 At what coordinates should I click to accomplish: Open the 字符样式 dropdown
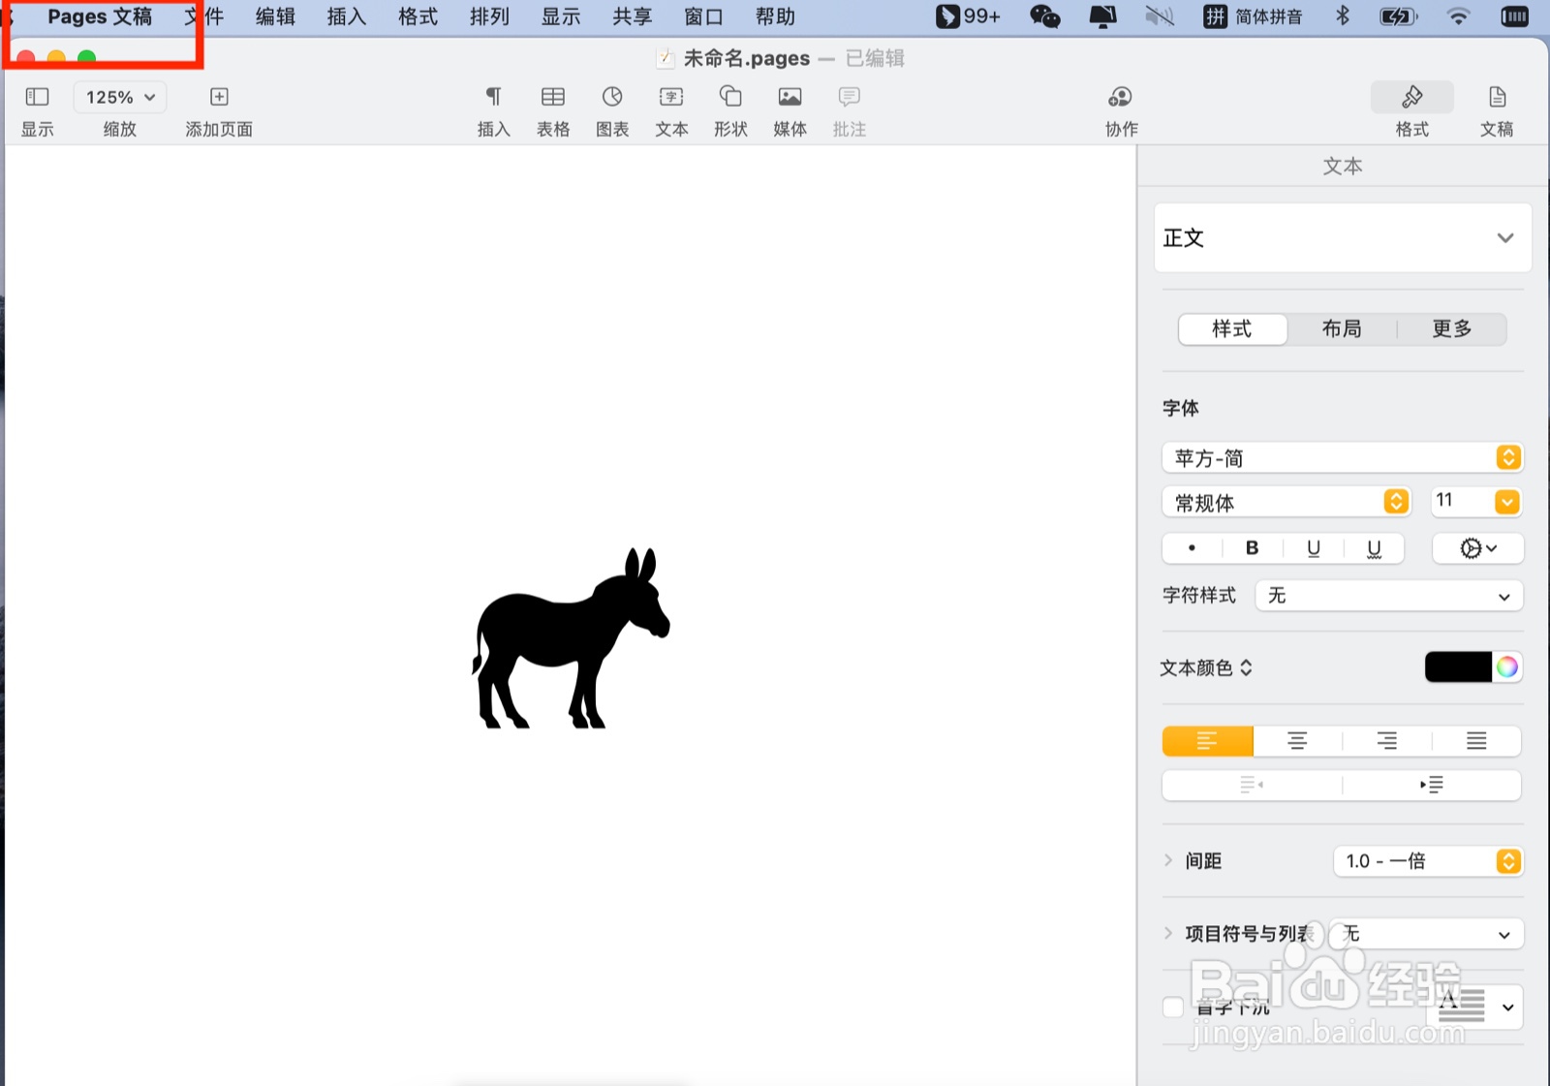(1389, 596)
